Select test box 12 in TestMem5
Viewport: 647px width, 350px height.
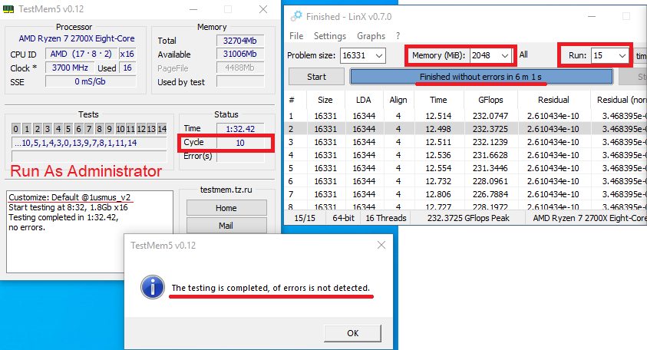[x=141, y=129]
